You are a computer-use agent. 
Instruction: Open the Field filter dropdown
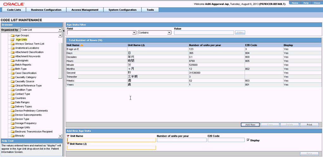point(134,33)
